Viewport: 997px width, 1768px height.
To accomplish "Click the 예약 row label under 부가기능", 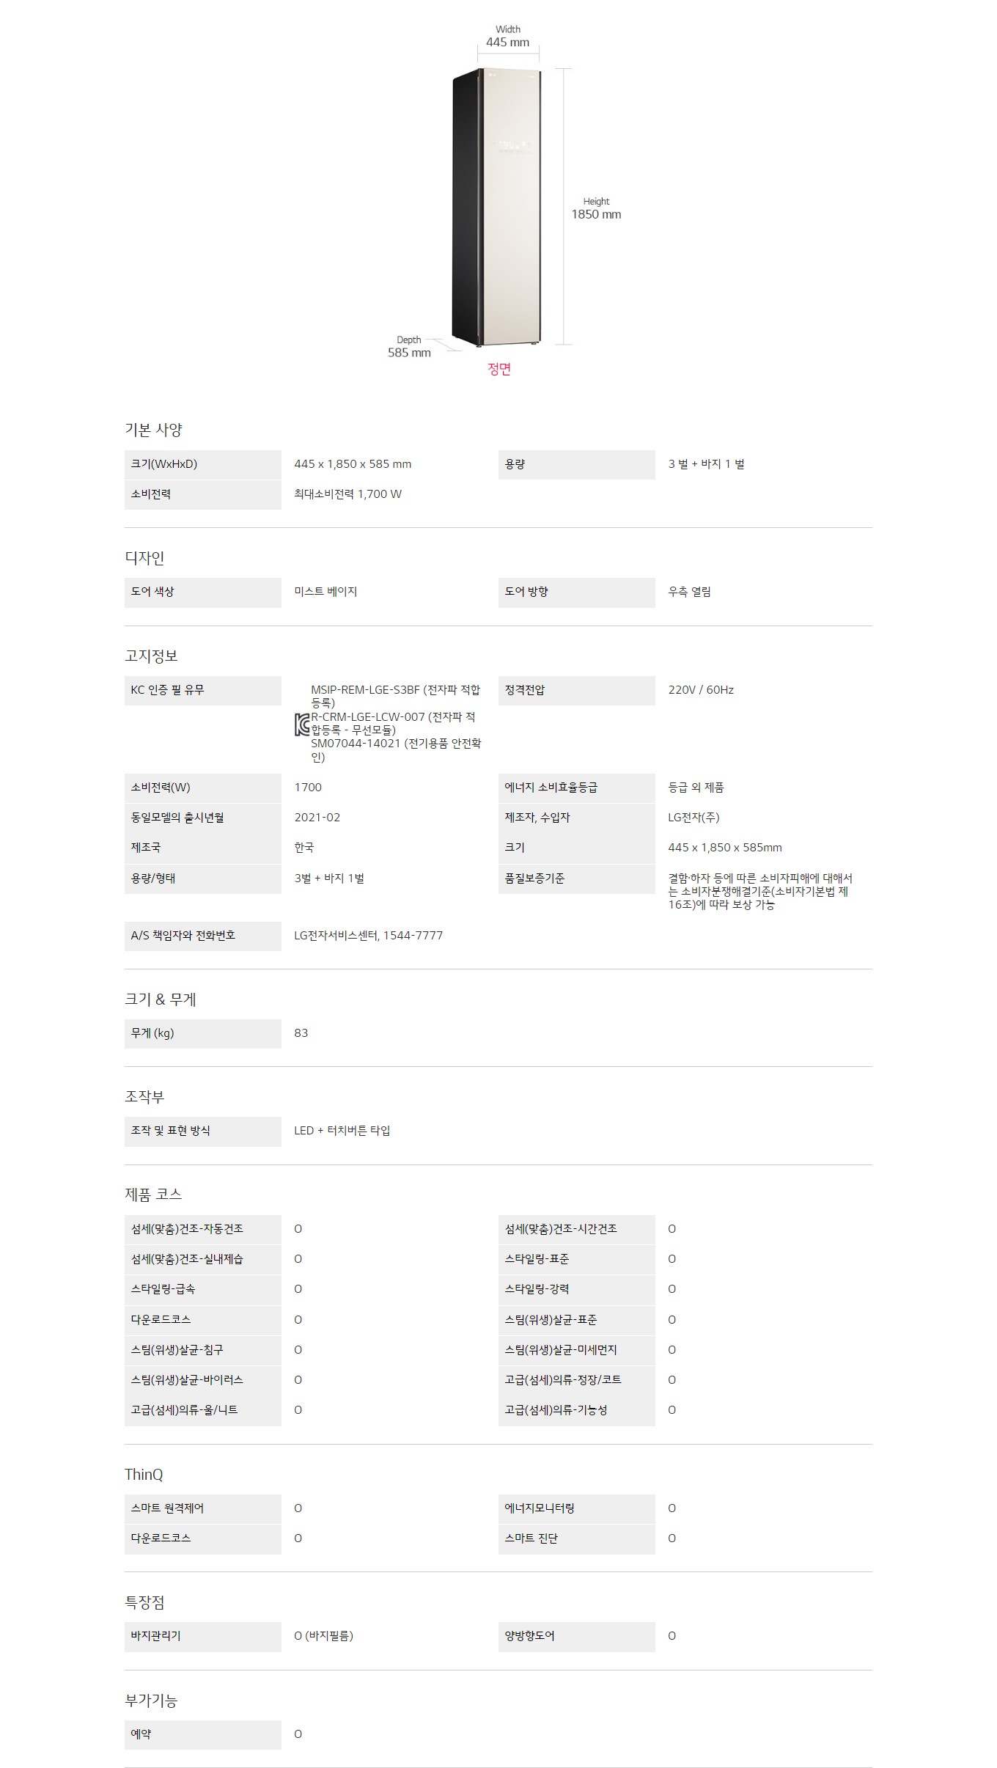I will [141, 1734].
